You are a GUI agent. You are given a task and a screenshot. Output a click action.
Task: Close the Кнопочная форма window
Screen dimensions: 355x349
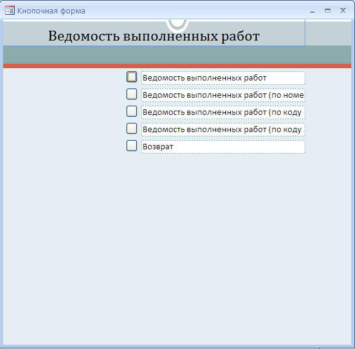343,10
